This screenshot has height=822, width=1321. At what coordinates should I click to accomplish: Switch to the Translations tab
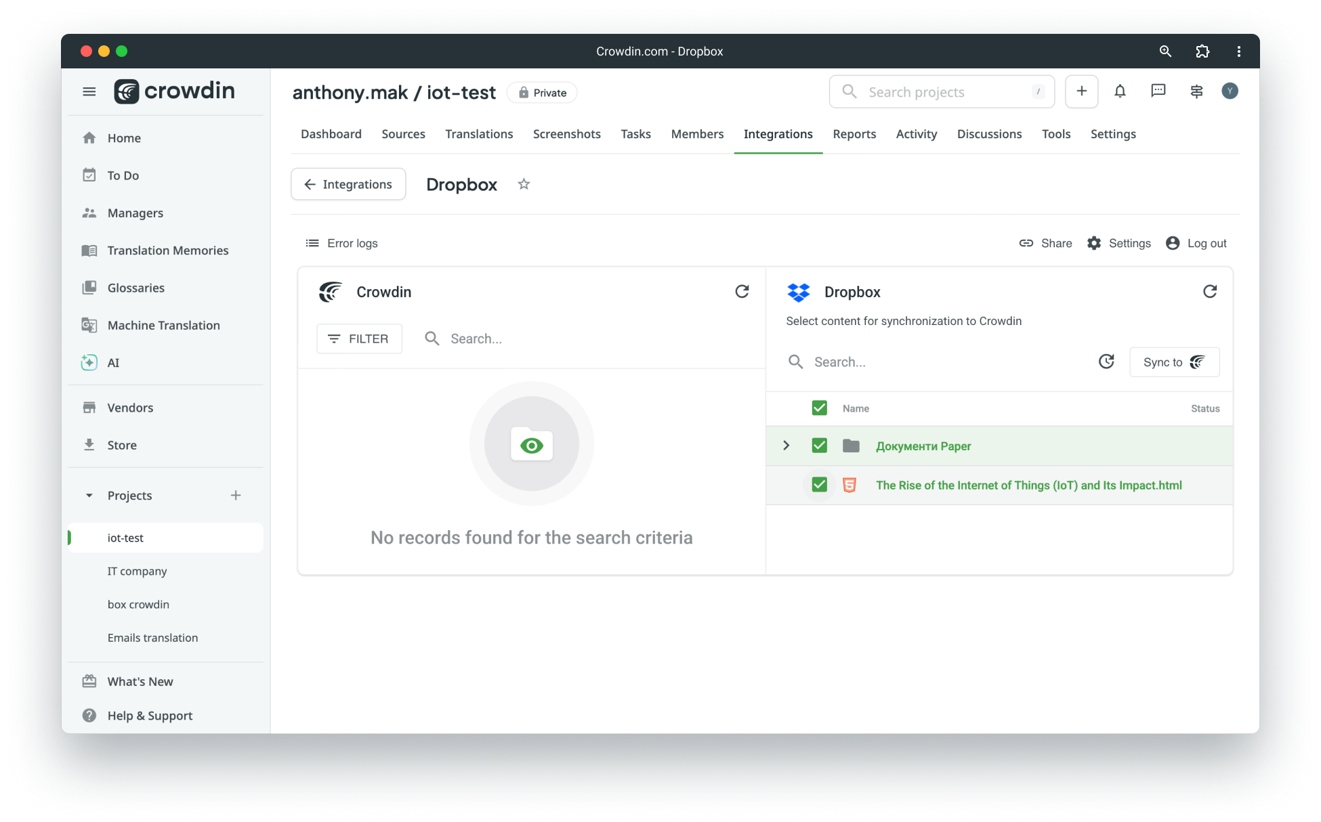[479, 134]
